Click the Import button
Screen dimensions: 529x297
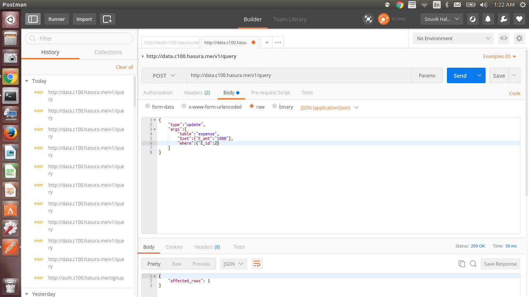[84, 19]
